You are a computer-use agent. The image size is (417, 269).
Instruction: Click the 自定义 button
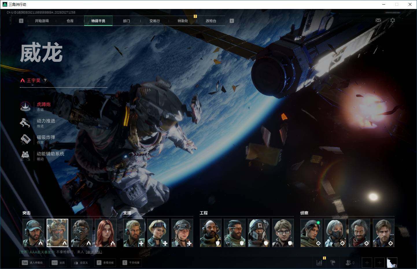point(81,263)
